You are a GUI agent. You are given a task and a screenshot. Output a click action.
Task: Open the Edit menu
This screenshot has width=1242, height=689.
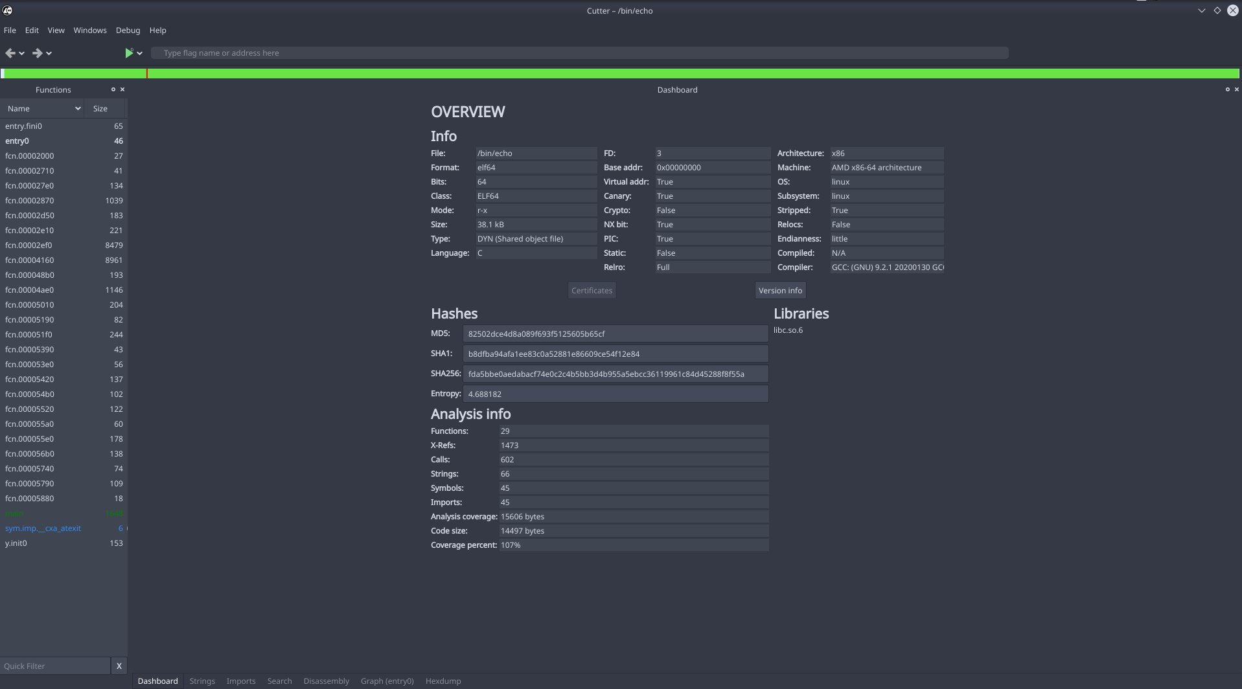click(x=32, y=30)
